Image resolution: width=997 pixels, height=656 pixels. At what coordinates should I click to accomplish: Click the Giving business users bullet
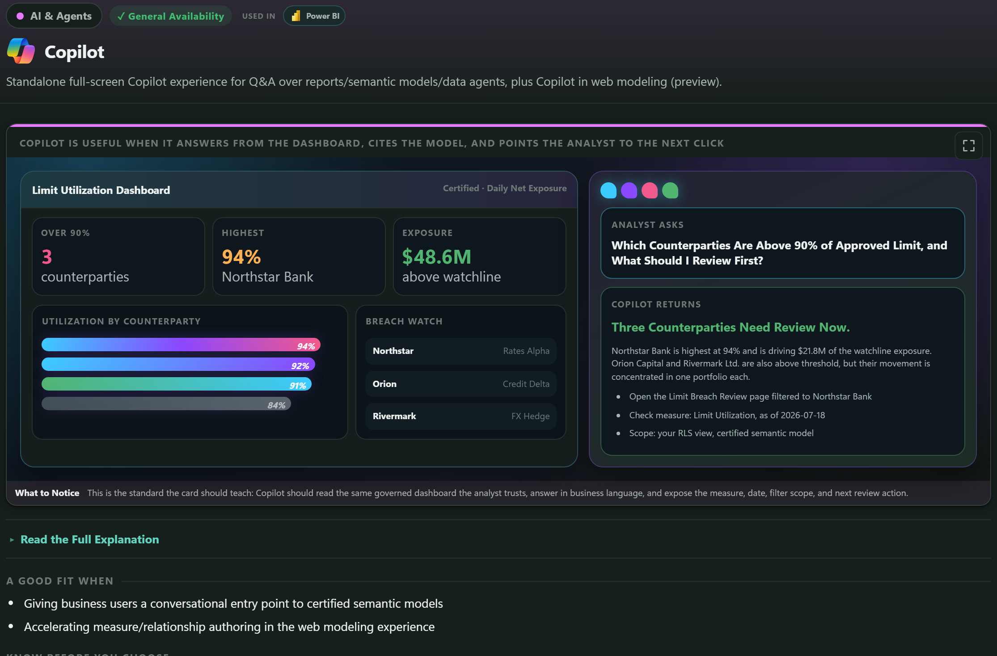[233, 603]
